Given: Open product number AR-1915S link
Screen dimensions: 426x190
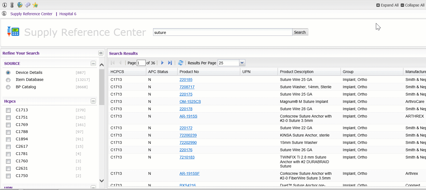Looking at the screenshot, I should (188, 116).
